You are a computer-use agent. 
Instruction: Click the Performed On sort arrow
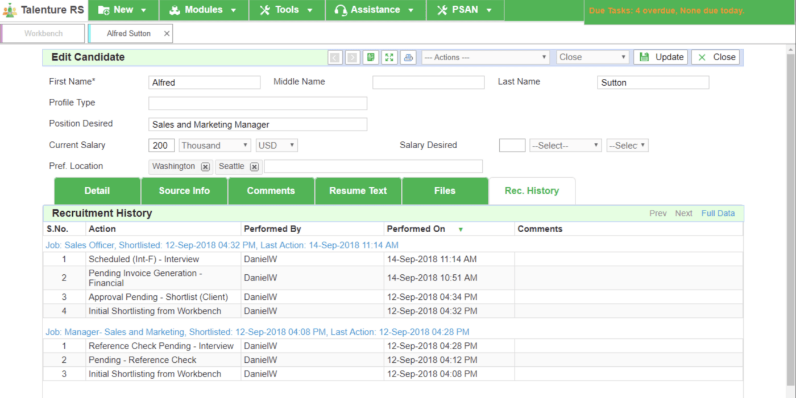(461, 229)
